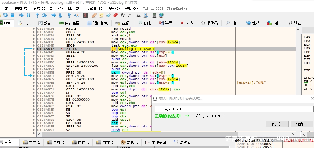The image size is (314, 148).
Task: Find intermodular calls icon
Action: 145,15
